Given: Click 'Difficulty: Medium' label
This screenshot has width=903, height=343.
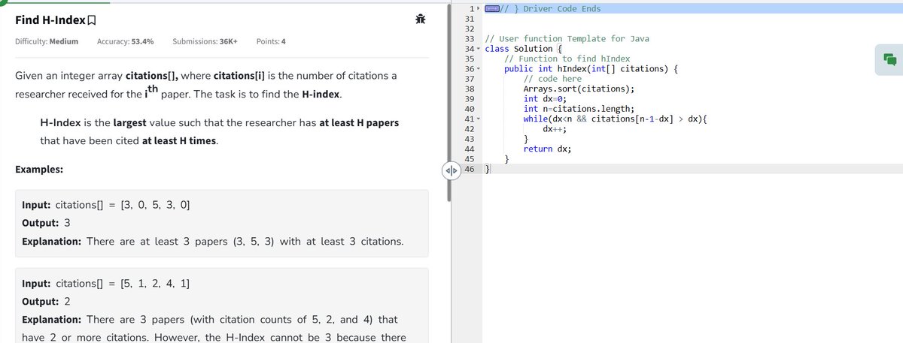Looking at the screenshot, I should 47,41.
